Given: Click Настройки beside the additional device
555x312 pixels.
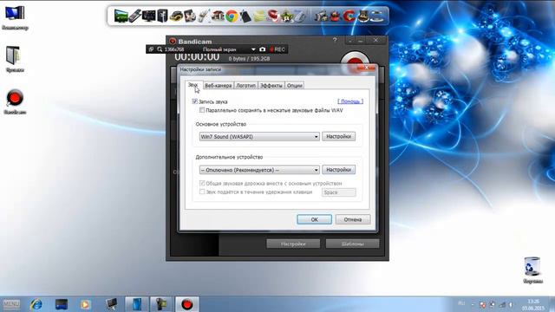Looking at the screenshot, I should [x=339, y=170].
